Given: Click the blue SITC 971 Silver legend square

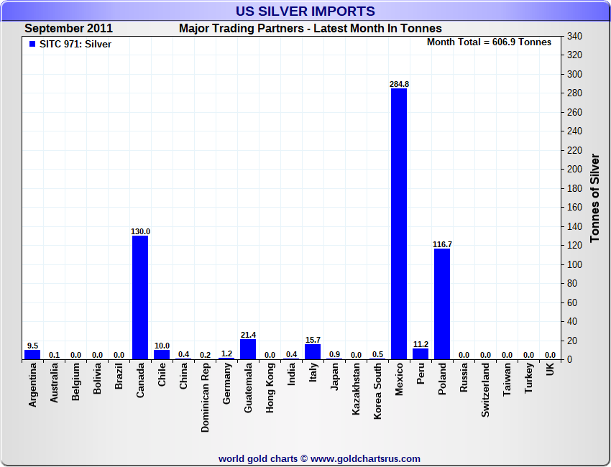Looking at the screenshot, I should tap(32, 44).
